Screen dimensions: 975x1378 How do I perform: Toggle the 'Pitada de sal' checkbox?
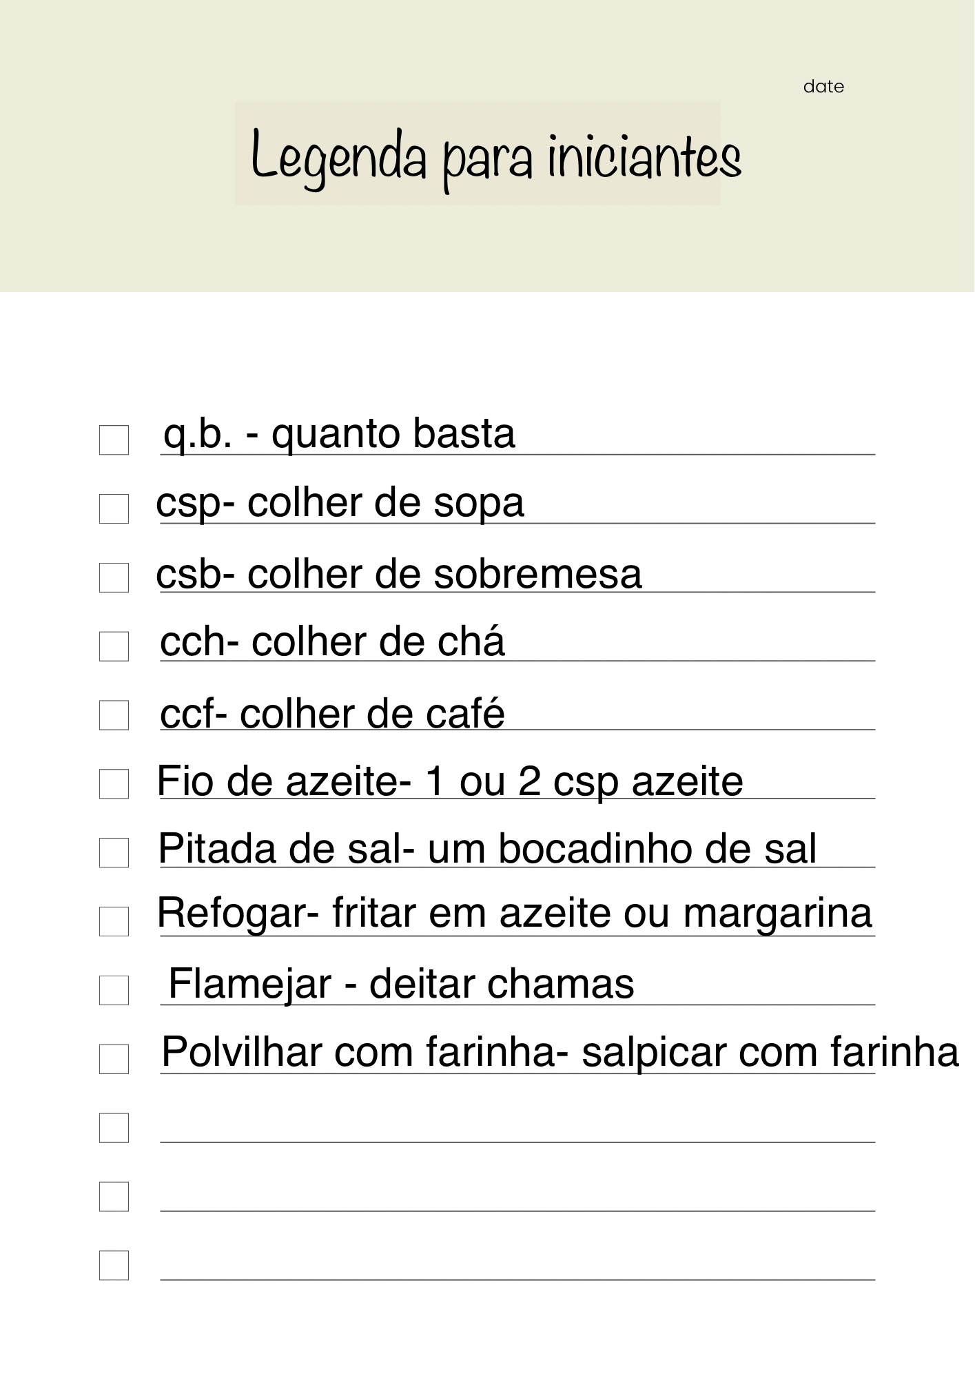pos(114,853)
